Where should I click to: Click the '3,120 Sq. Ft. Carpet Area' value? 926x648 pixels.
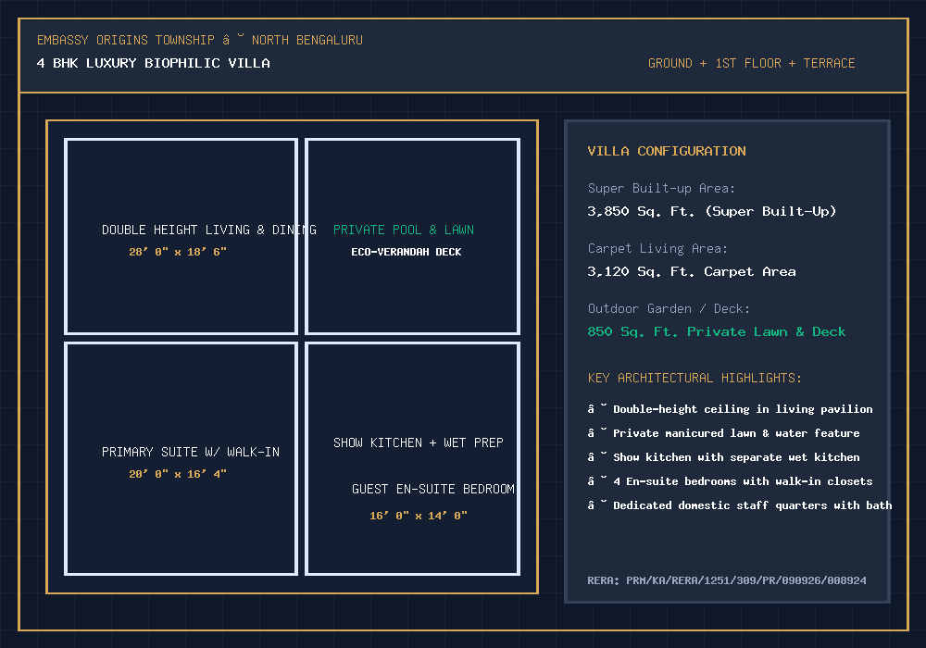[692, 271]
